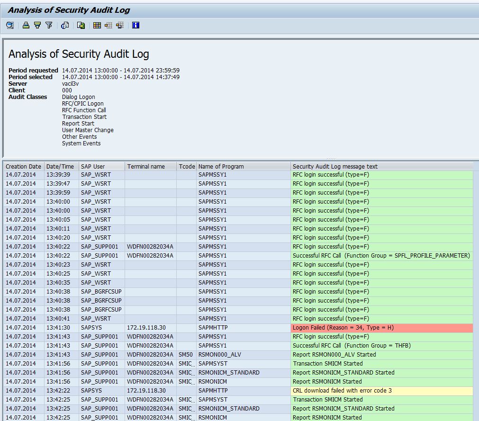
Task: Click RFC login successful message at 13:39:59
Action: point(382,193)
